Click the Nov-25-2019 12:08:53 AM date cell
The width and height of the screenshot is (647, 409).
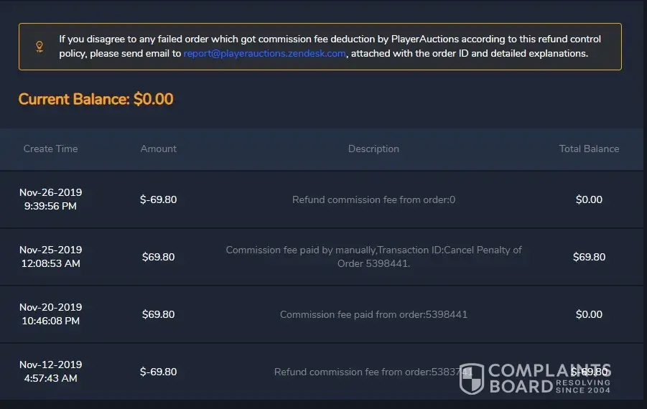point(50,257)
